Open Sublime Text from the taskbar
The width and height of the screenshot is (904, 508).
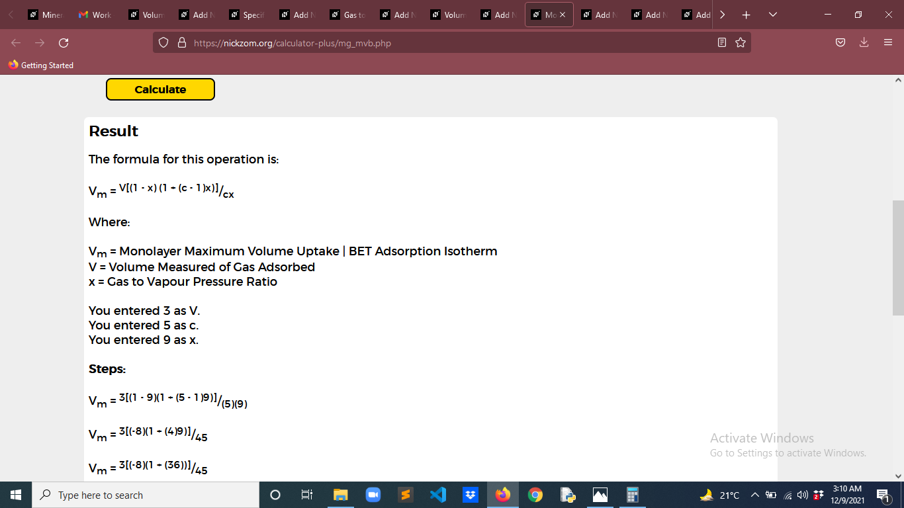tap(405, 495)
